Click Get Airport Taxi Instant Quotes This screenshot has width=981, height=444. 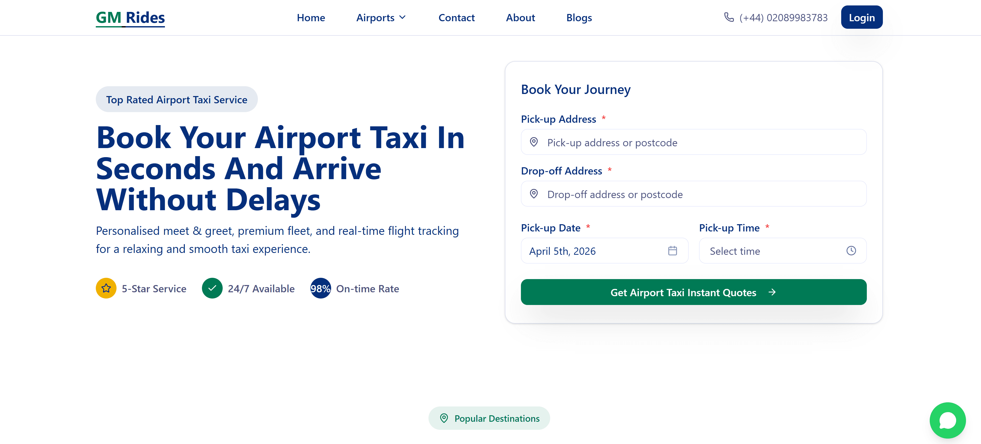coord(693,292)
